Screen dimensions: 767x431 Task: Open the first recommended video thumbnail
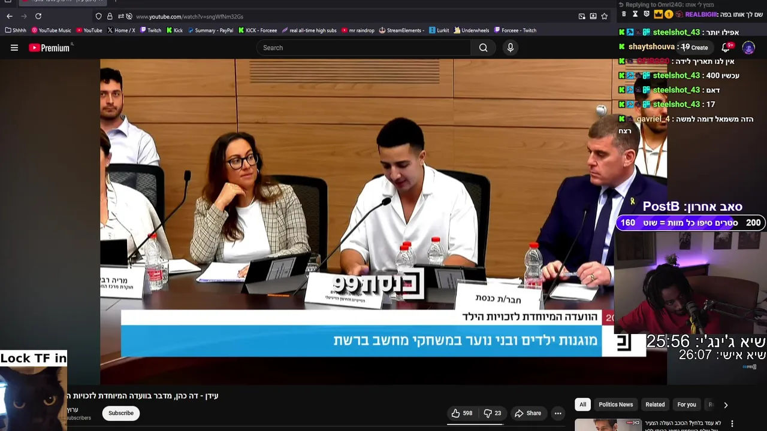pos(608,425)
